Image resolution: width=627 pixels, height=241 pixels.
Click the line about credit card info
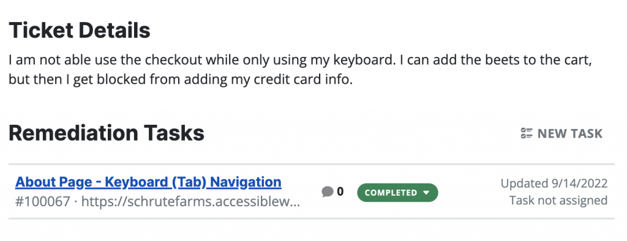point(181,80)
